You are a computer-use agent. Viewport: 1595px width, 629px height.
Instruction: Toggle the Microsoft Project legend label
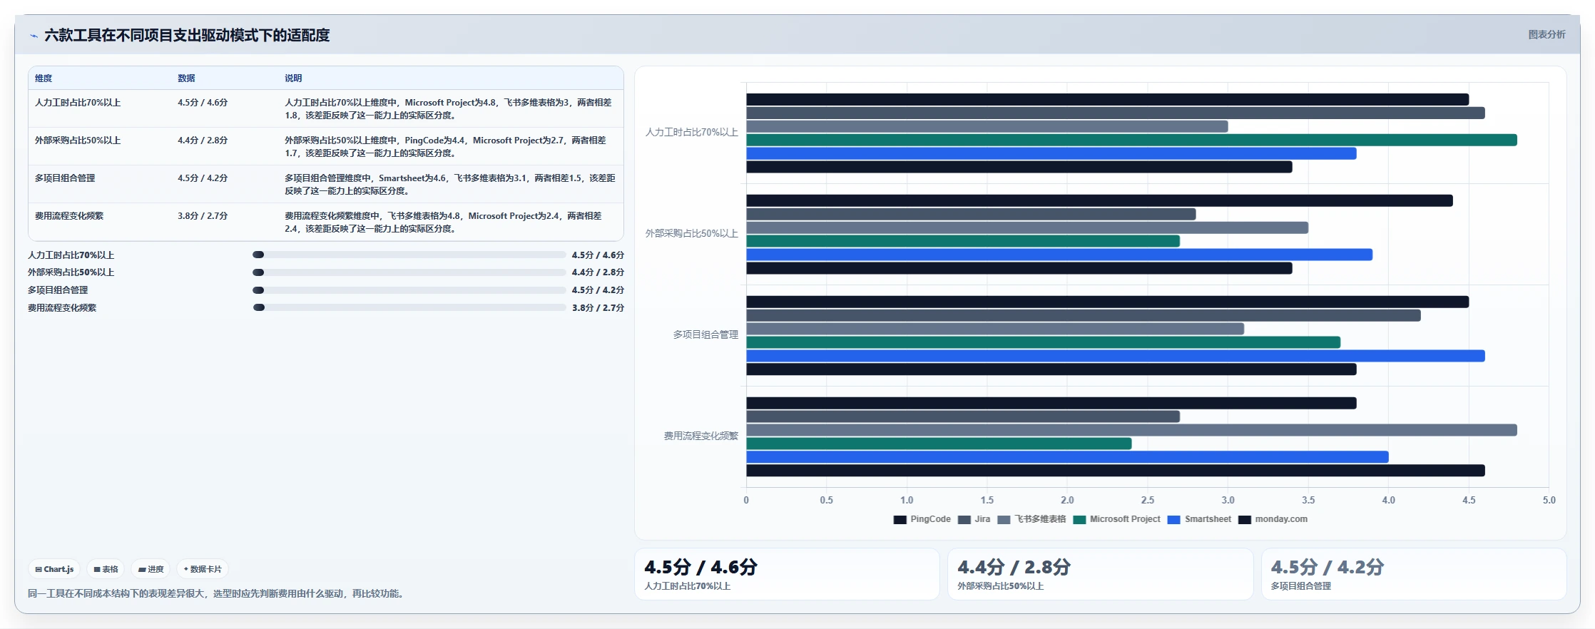(x=1125, y=519)
